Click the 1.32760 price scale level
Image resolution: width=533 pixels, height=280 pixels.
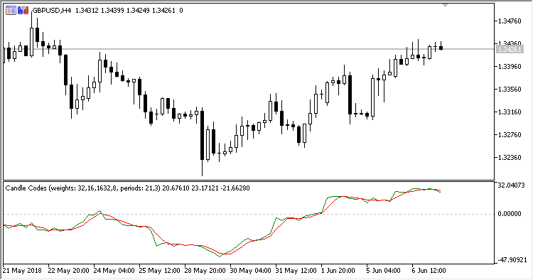click(x=510, y=135)
